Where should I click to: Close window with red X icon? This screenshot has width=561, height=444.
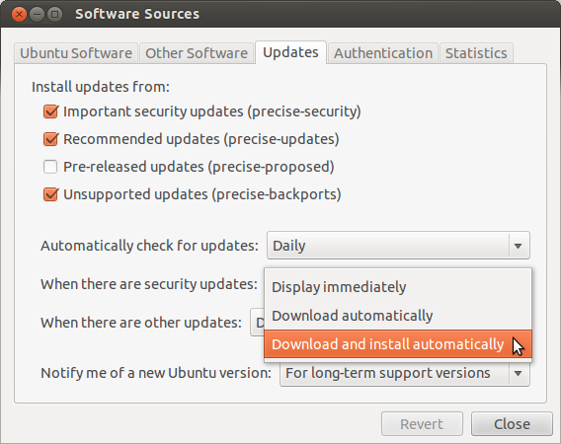click(x=19, y=14)
